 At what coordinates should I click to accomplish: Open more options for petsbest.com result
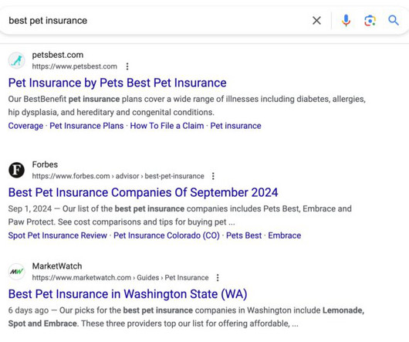(127, 66)
